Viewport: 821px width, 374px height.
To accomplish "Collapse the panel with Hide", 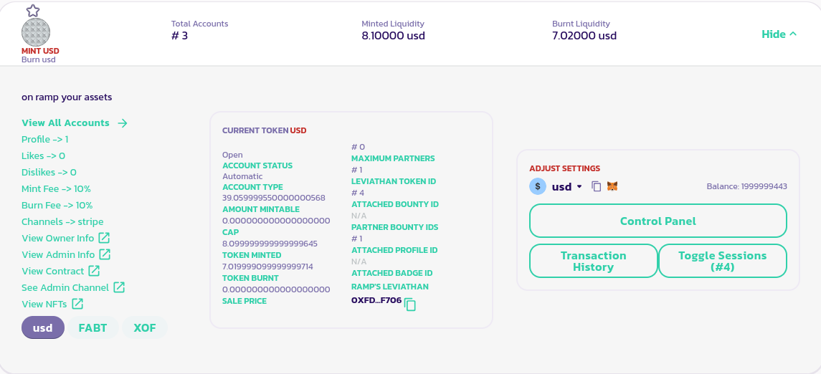I will coord(779,34).
